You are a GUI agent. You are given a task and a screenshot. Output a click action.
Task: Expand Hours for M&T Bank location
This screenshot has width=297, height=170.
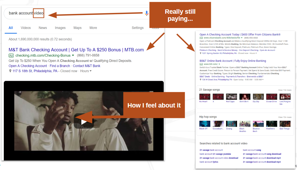[x=86, y=71]
